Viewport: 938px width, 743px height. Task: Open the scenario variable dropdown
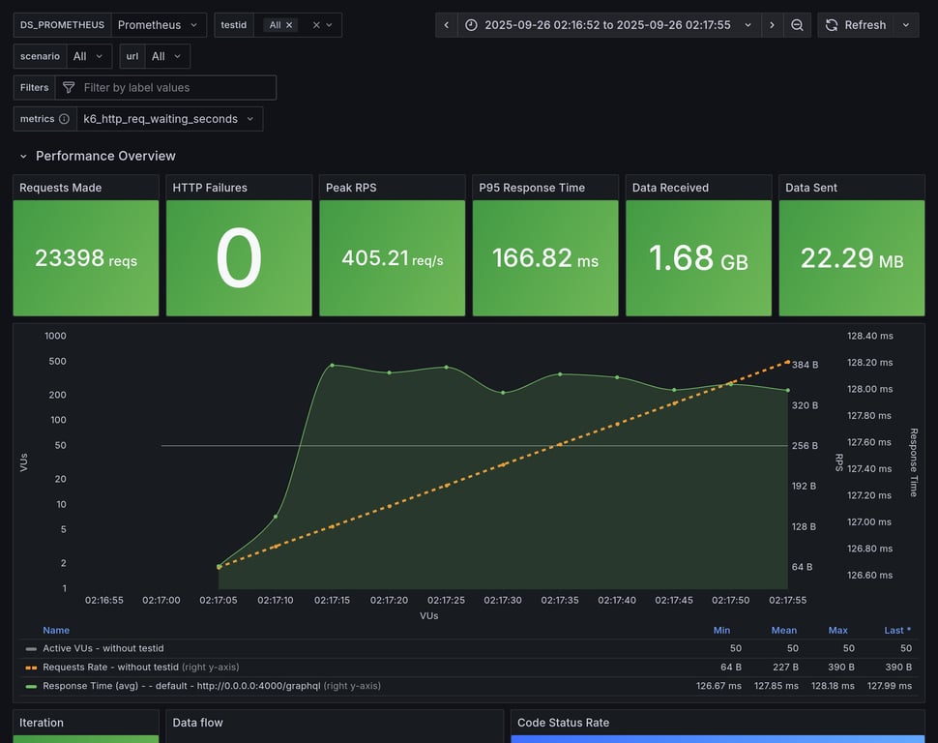tap(87, 56)
